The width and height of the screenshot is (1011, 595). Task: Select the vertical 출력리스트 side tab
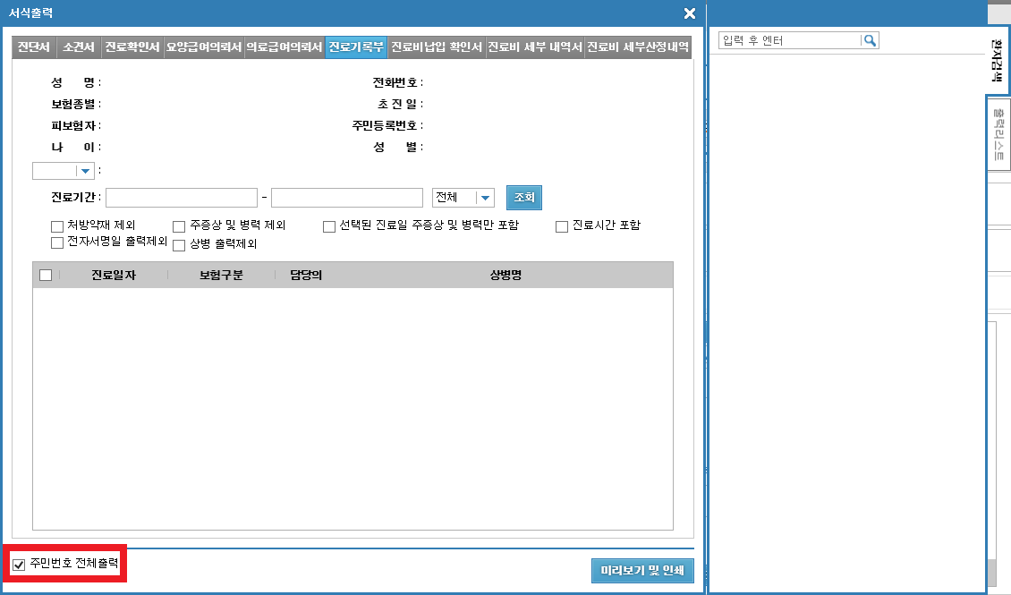(x=998, y=133)
